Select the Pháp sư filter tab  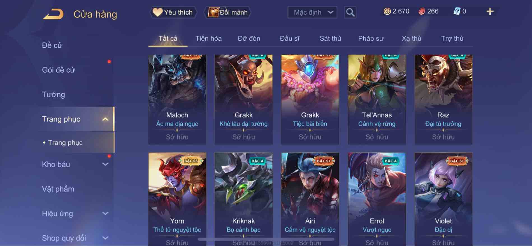pos(371,38)
